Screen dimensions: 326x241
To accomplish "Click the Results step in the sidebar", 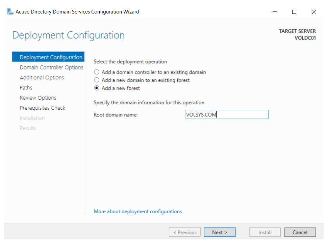I will pyautogui.click(x=28, y=128).
